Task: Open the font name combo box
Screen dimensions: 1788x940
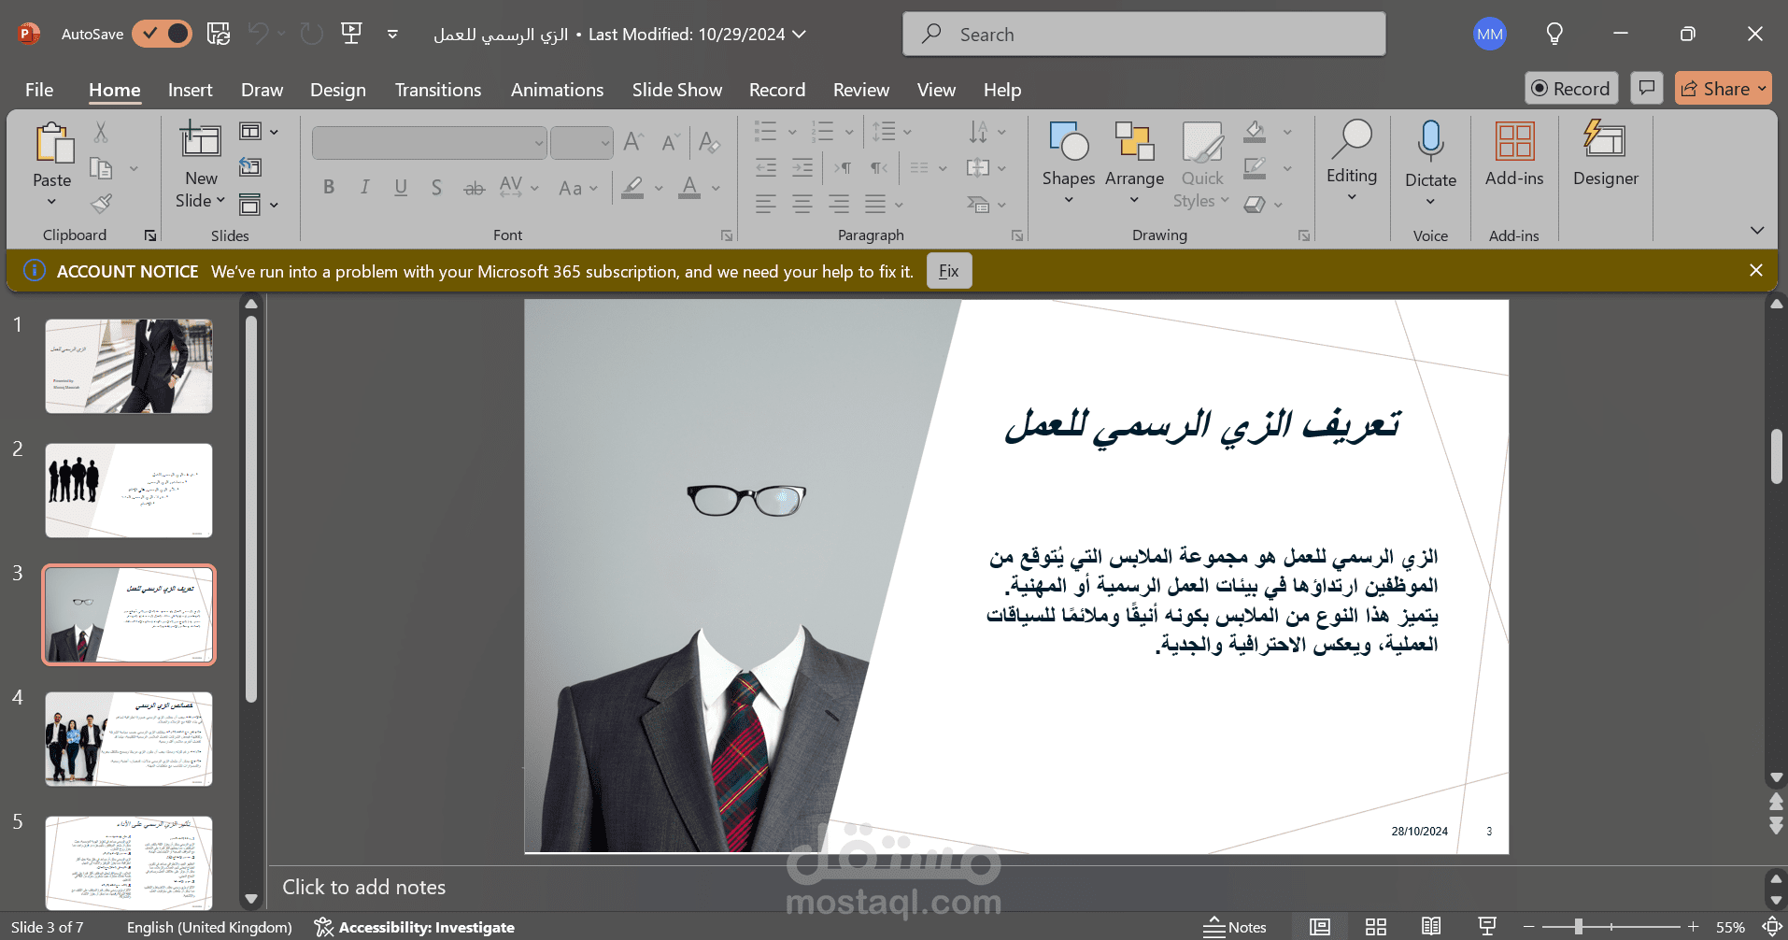Action: pos(429,143)
